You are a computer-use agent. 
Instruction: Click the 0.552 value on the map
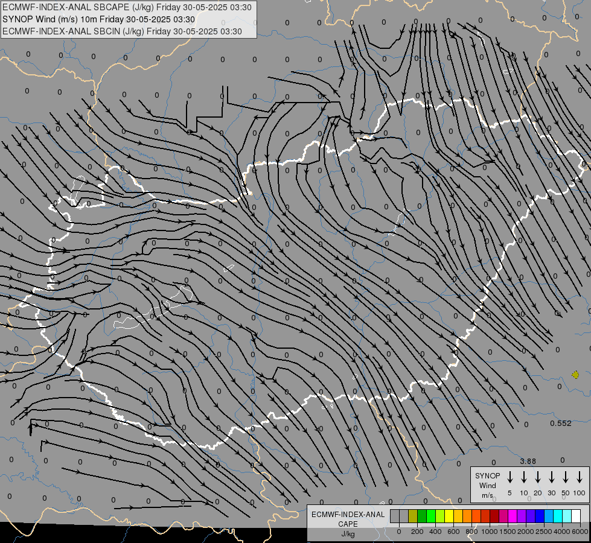[x=560, y=423]
